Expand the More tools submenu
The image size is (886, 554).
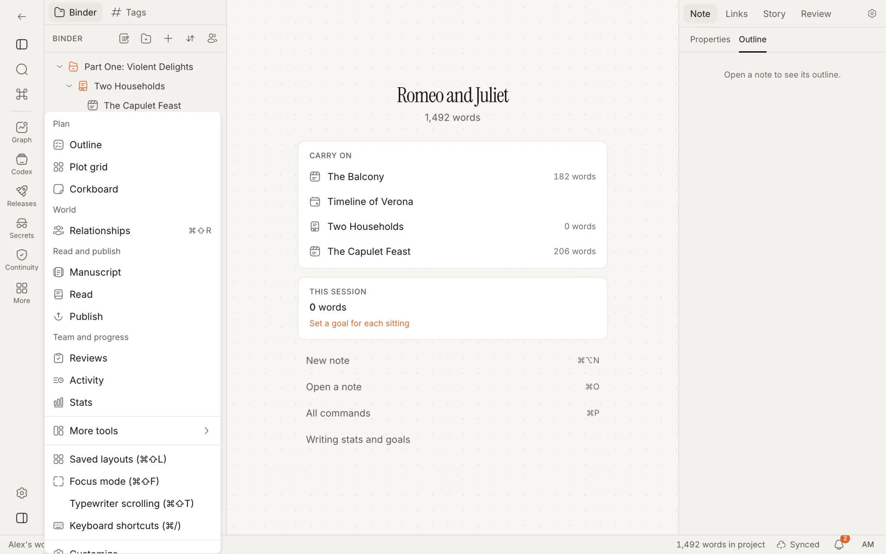pos(132,431)
